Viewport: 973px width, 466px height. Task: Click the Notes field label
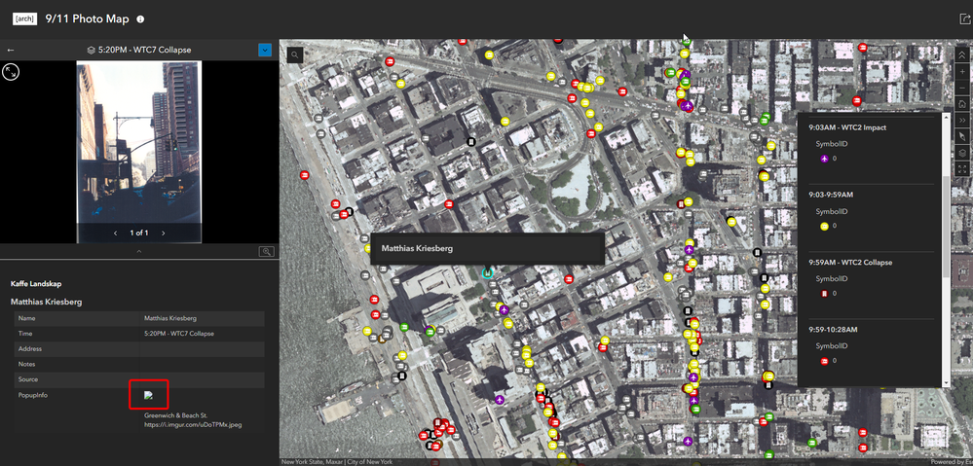[x=27, y=364]
